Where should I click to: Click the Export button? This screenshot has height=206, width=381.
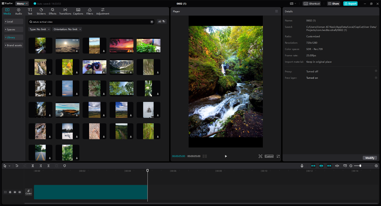pyautogui.click(x=350, y=4)
